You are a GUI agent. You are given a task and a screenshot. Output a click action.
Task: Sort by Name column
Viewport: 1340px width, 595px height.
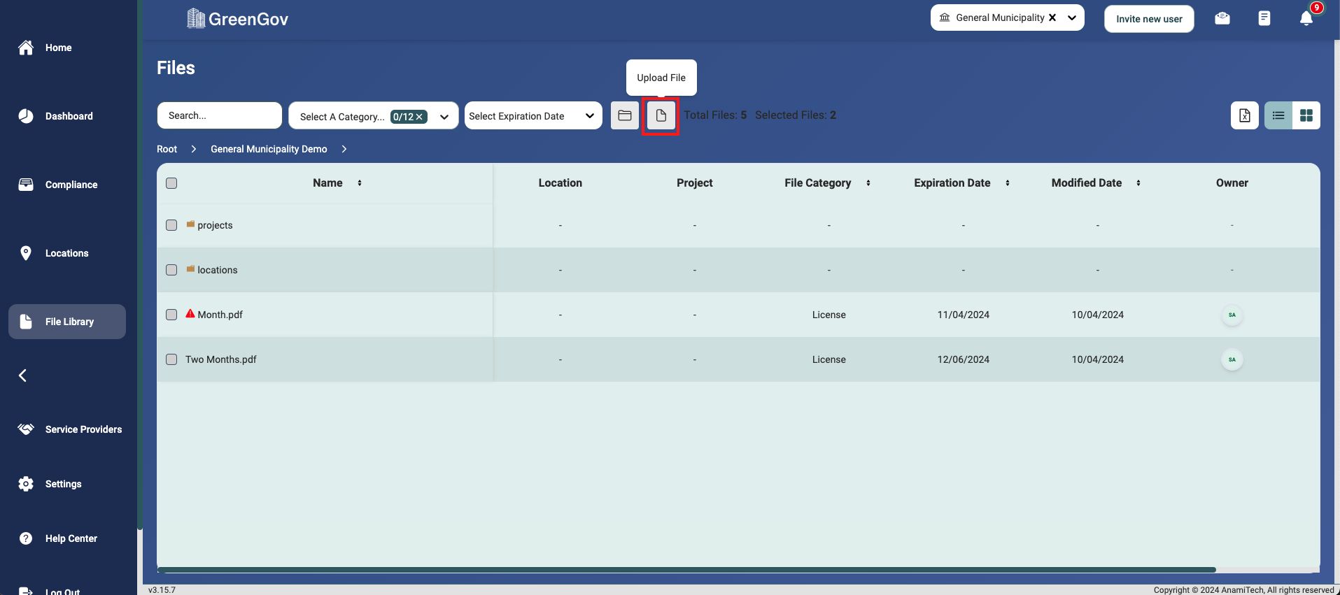coord(360,183)
